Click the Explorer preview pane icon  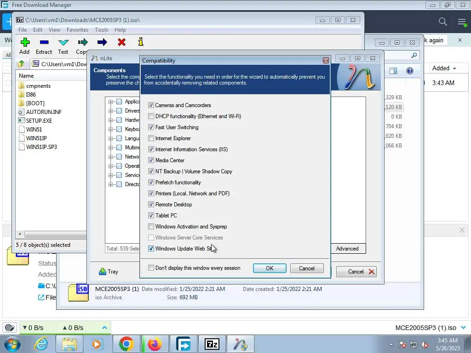click(393, 71)
